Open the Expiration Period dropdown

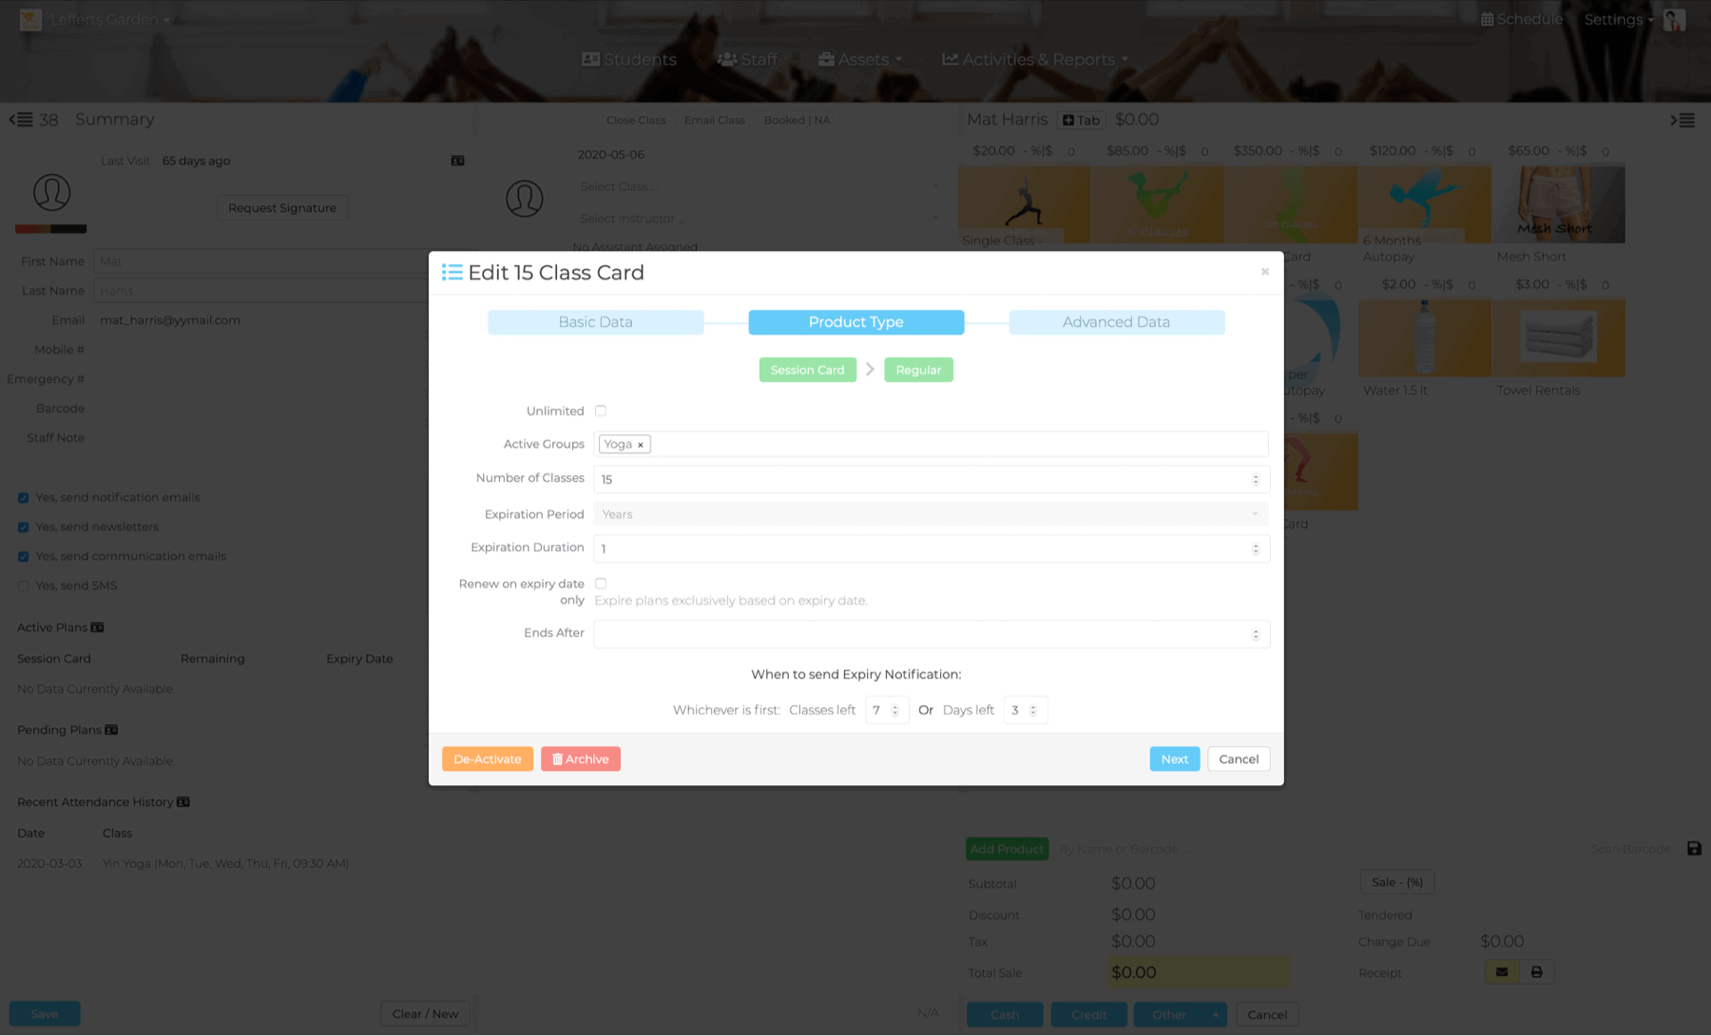tap(932, 514)
